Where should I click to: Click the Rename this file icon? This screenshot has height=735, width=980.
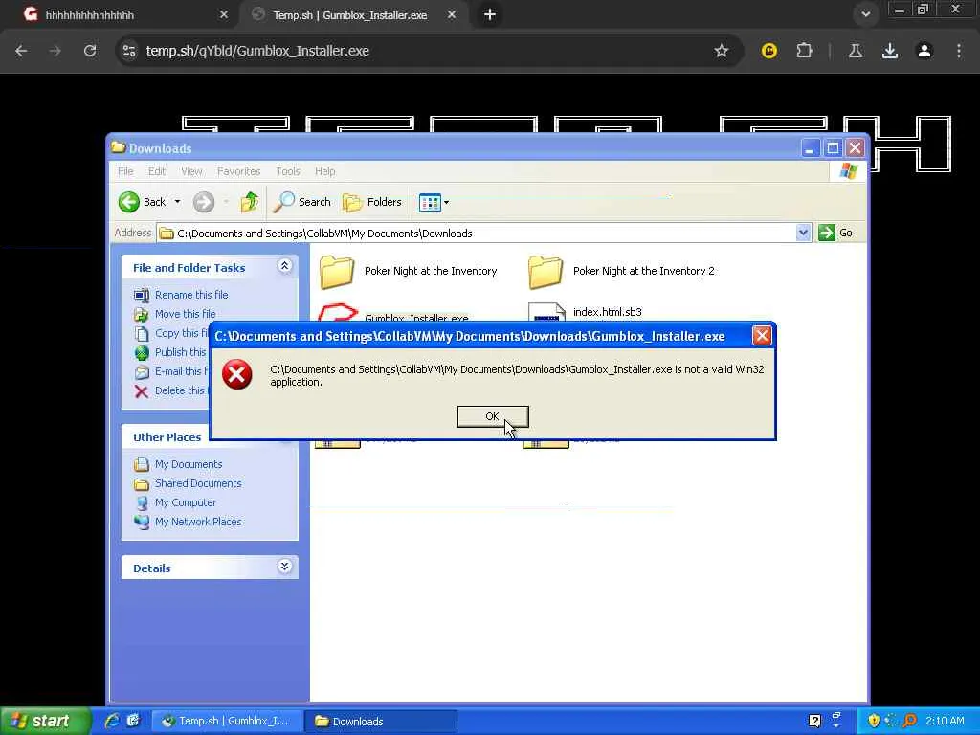tap(142, 295)
